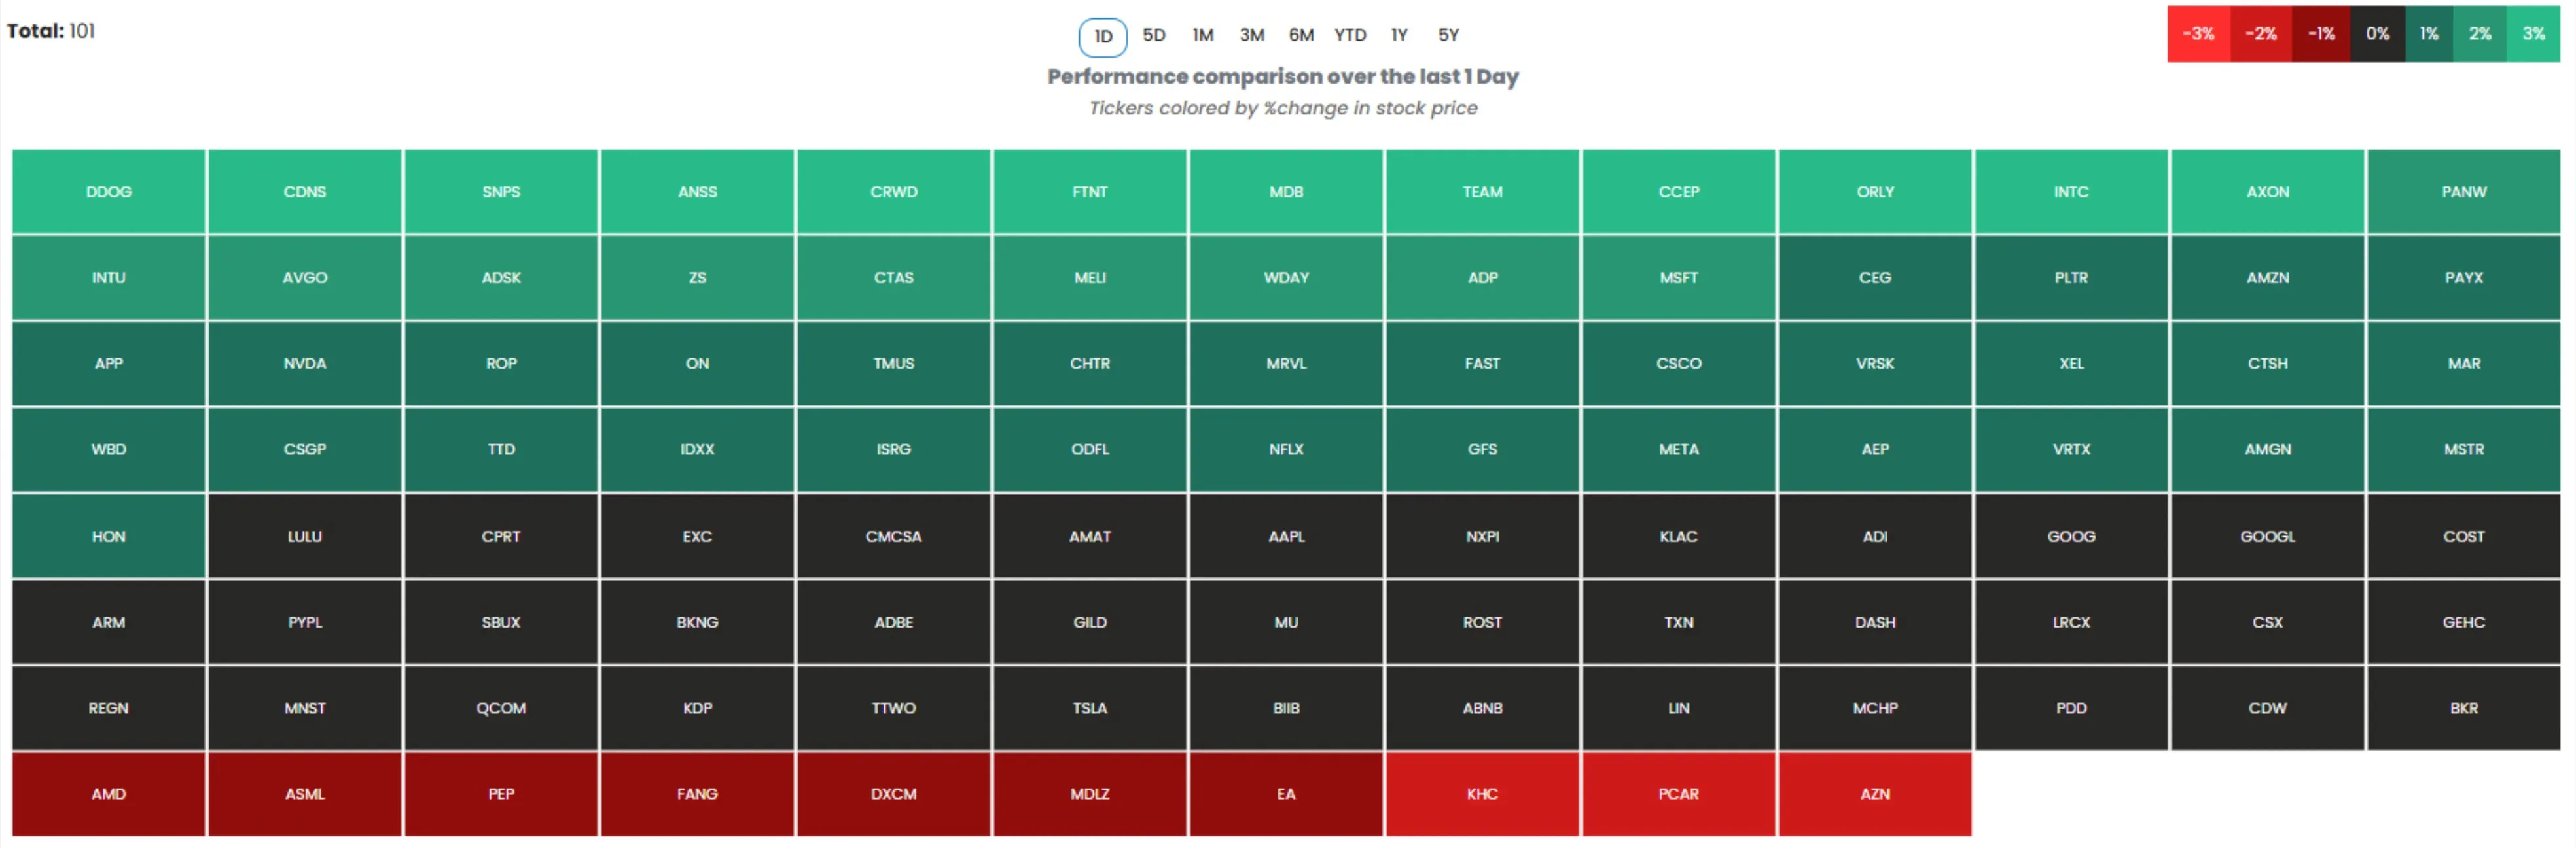
Task: Select the 3M performance period
Action: pos(1251,35)
